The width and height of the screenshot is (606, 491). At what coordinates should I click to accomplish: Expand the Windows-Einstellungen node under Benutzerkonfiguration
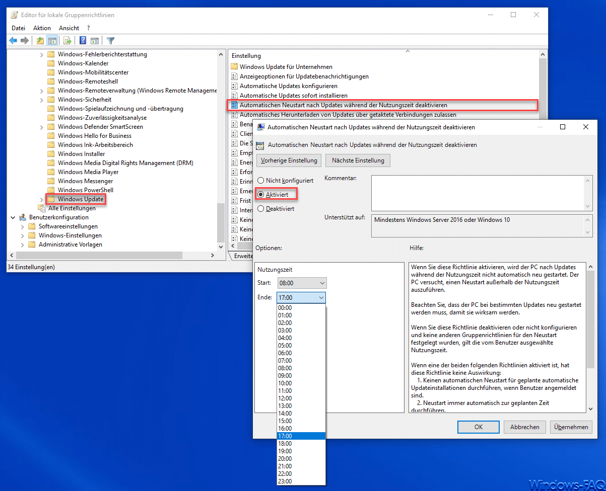(23, 235)
